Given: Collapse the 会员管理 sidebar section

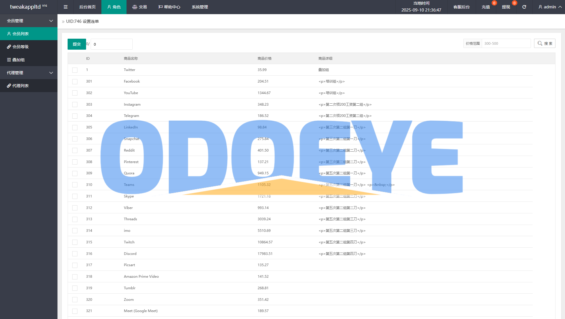Looking at the screenshot, I should tap(51, 21).
